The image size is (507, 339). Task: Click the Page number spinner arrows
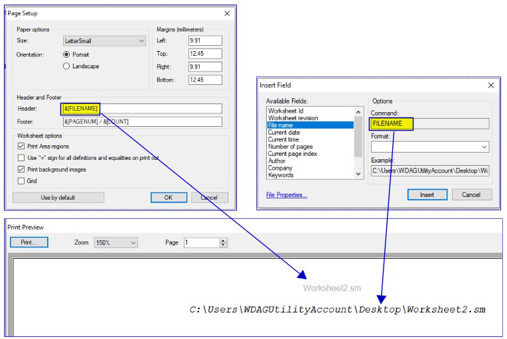pyautogui.click(x=223, y=243)
